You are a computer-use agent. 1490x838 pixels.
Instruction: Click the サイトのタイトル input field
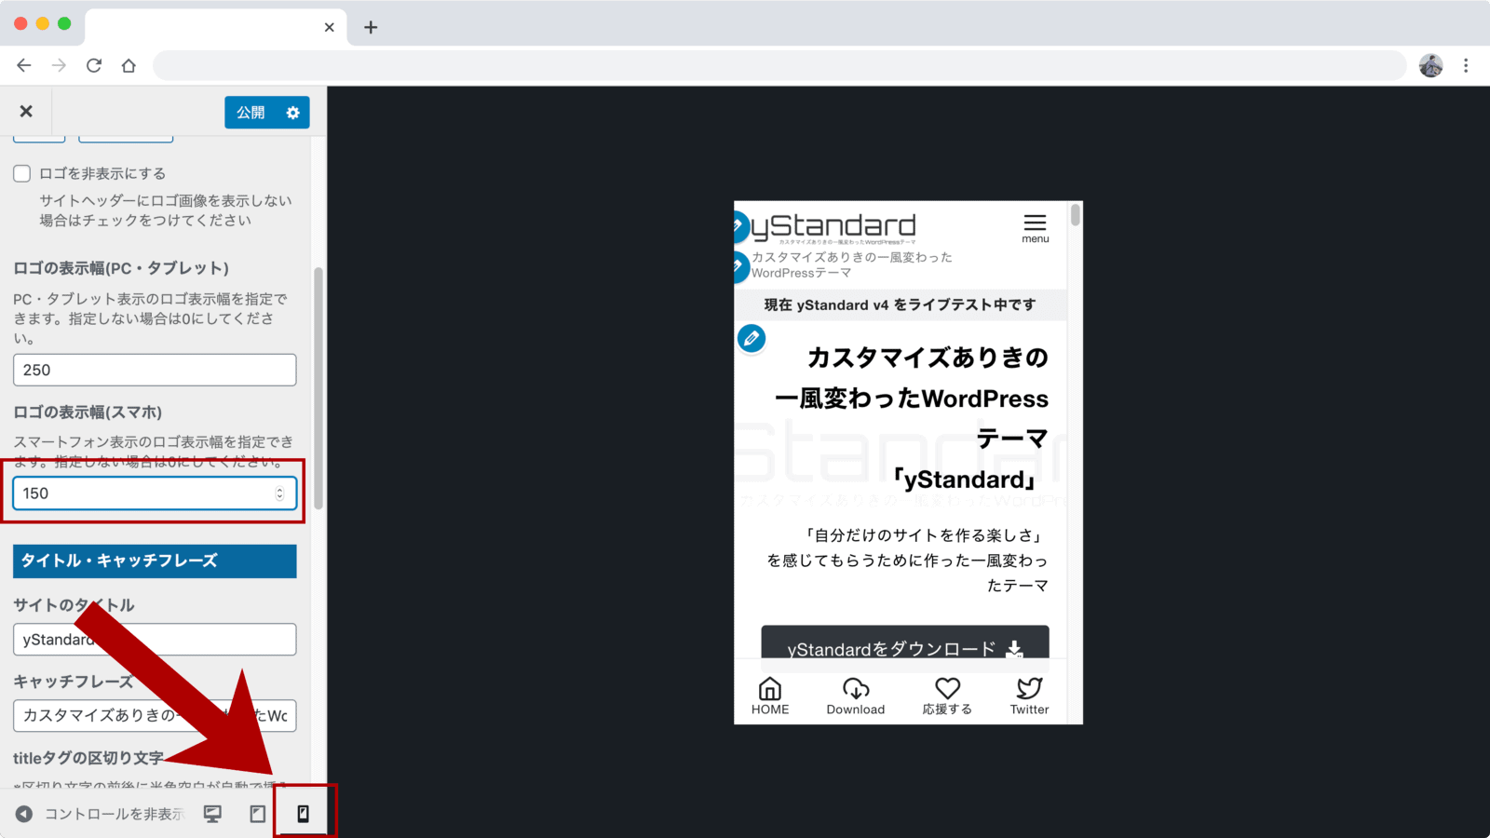click(x=155, y=640)
